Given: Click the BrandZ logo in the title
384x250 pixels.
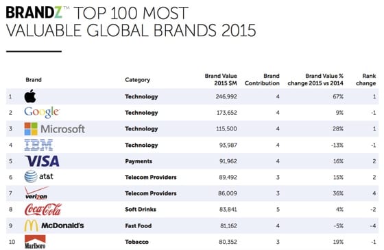Looking at the screenshot, I should click(34, 12).
